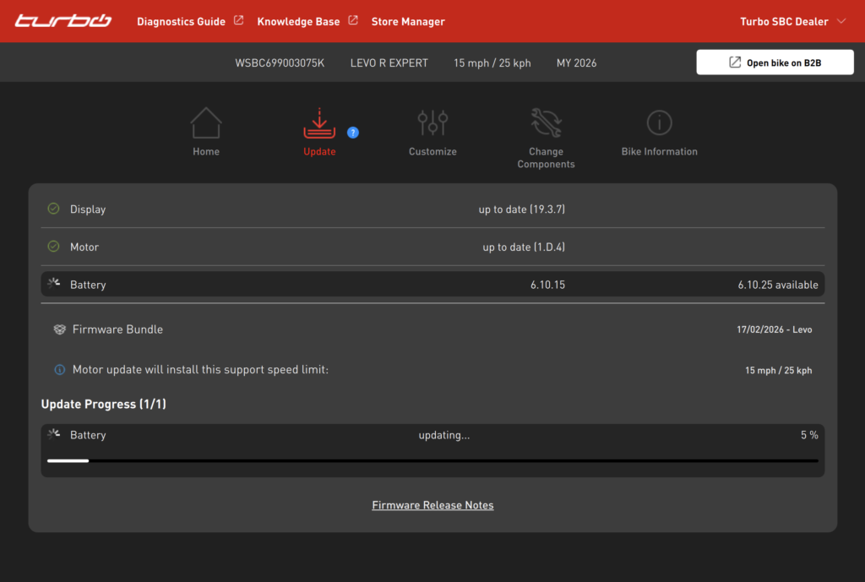This screenshot has height=582, width=865.
Task: Click the Turbo logo in header
Action: click(63, 21)
